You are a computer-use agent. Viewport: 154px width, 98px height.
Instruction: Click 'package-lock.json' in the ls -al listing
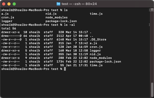pyautogui.click(x=105, y=62)
